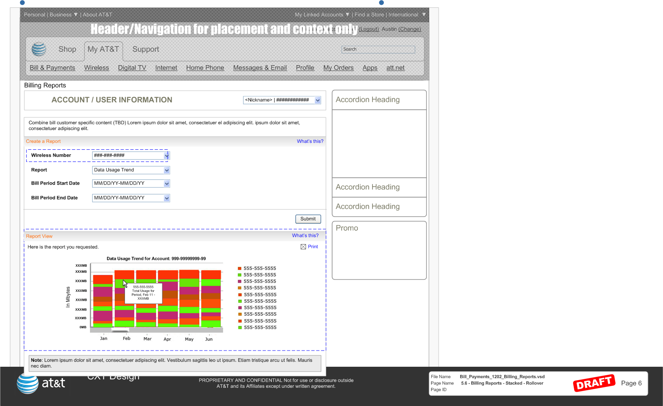Expand My Linked Accounts dropdown
Viewport: 663px width, 406px height.
[347, 15]
